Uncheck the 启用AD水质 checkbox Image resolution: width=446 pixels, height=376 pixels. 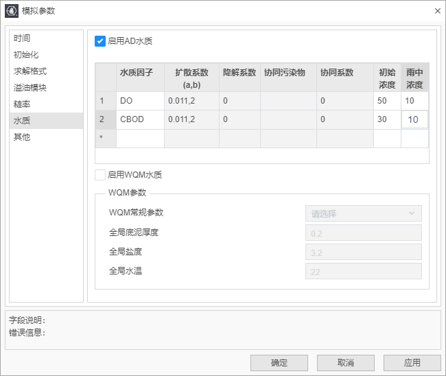100,41
